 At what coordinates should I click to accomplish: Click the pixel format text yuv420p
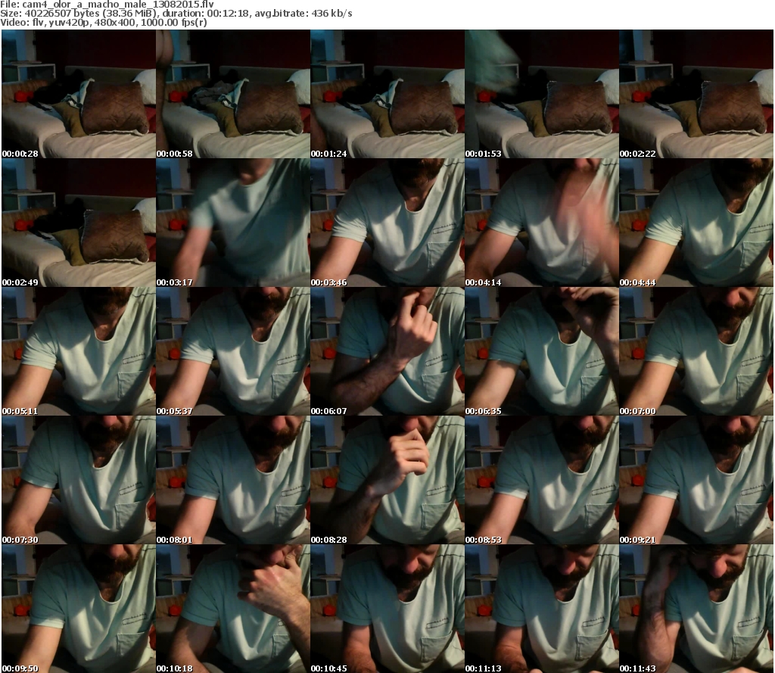69,23
